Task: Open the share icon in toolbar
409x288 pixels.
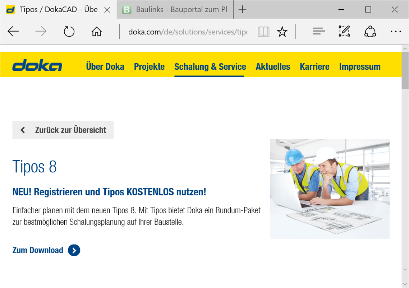Action: pos(370,31)
